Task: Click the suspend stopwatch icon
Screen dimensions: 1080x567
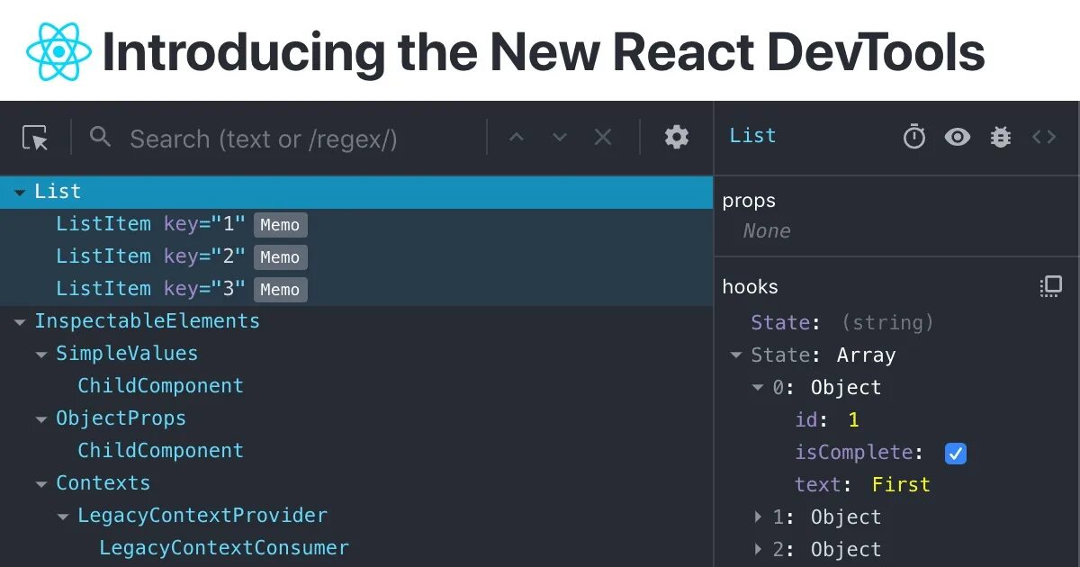Action: point(914,137)
